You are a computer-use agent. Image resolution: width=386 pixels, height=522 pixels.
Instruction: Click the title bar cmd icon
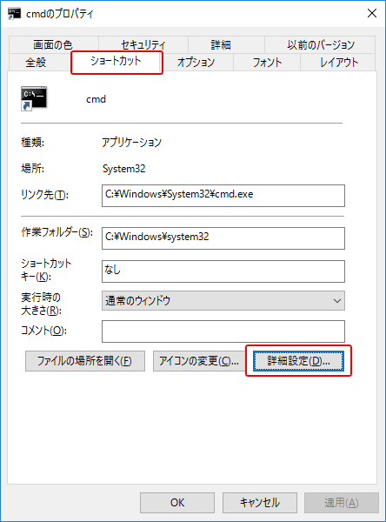point(14,14)
